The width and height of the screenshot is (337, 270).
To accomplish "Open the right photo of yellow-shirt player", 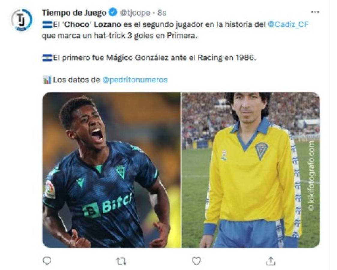I will (251, 170).
